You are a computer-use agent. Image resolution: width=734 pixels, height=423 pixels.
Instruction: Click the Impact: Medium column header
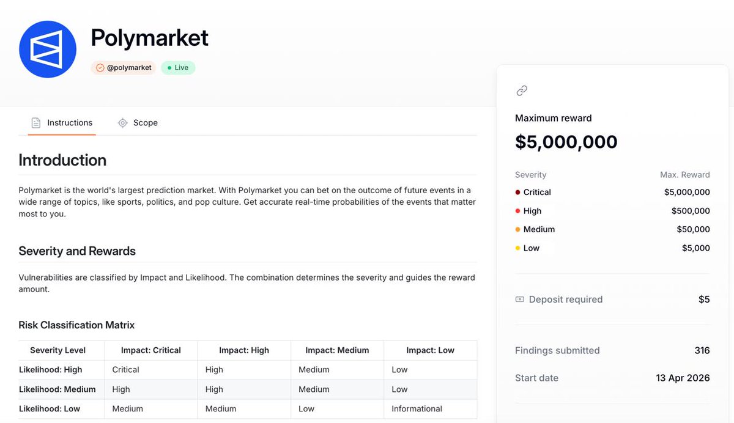(337, 350)
